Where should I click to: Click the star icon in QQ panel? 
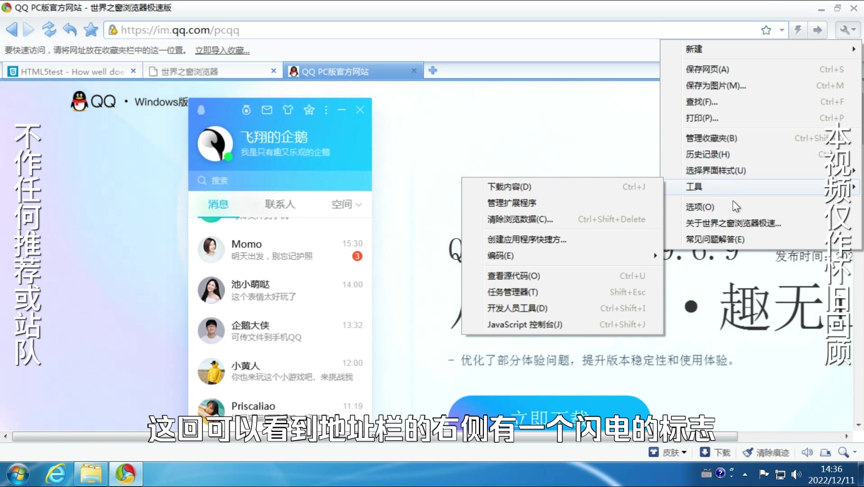(x=309, y=110)
